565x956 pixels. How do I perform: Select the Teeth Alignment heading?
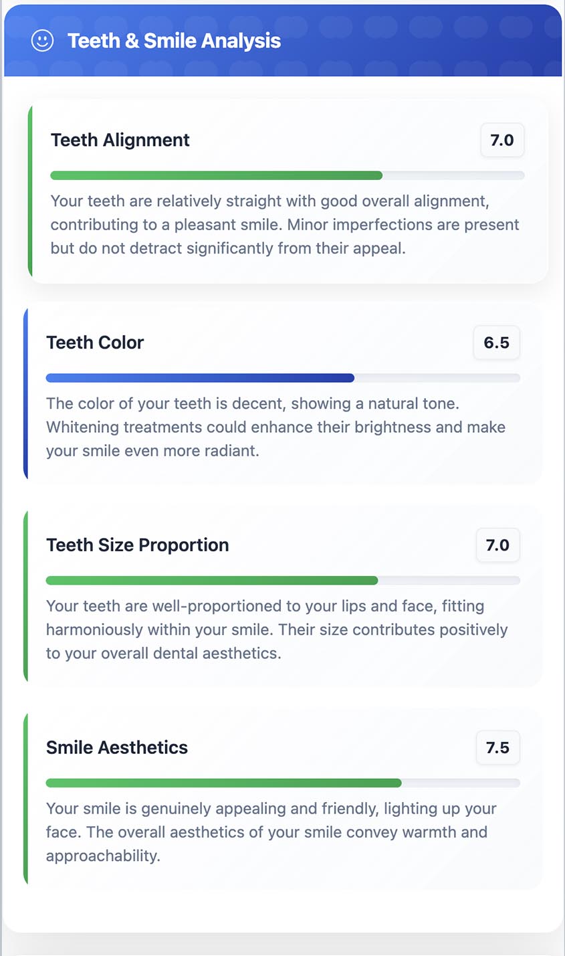point(120,140)
